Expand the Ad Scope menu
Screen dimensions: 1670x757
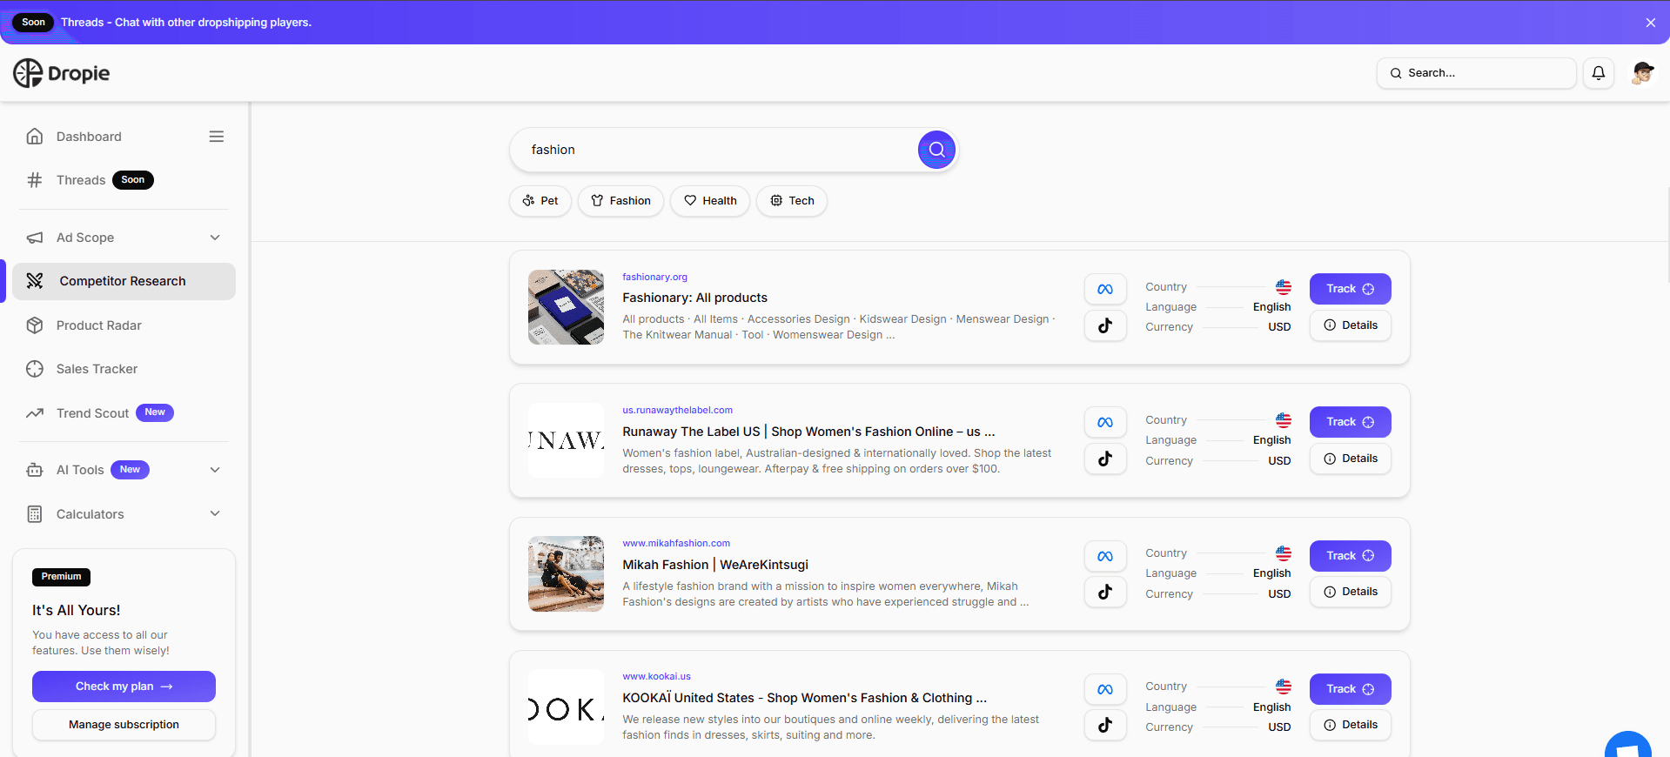pos(124,238)
